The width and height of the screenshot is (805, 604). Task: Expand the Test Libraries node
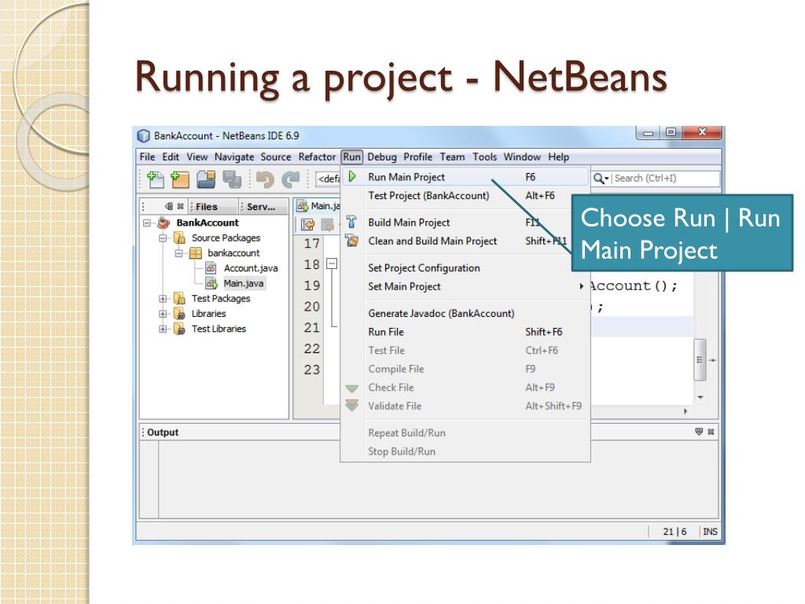(163, 329)
